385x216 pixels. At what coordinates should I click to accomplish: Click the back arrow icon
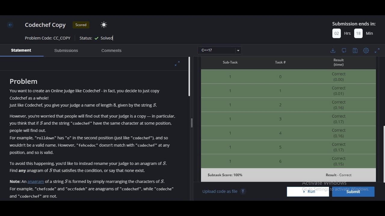[10, 25]
